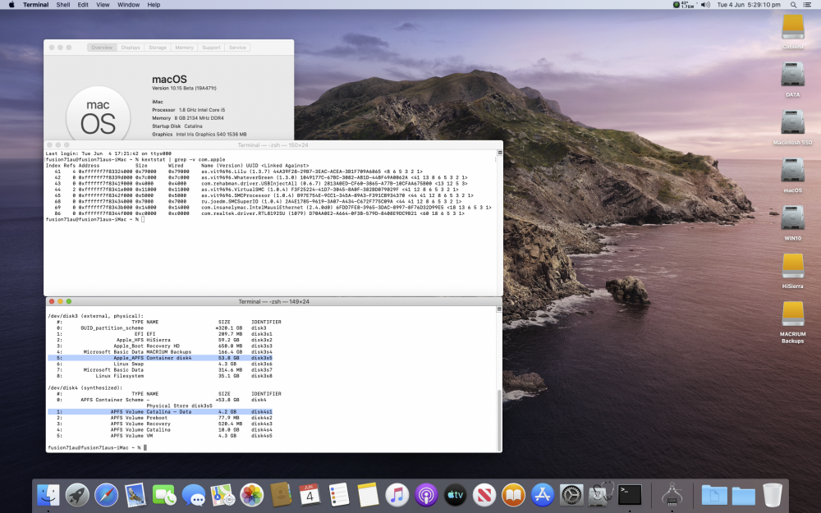Select the Catalina drive on desktop
Image resolution: width=821 pixels, height=513 pixels.
point(793,27)
